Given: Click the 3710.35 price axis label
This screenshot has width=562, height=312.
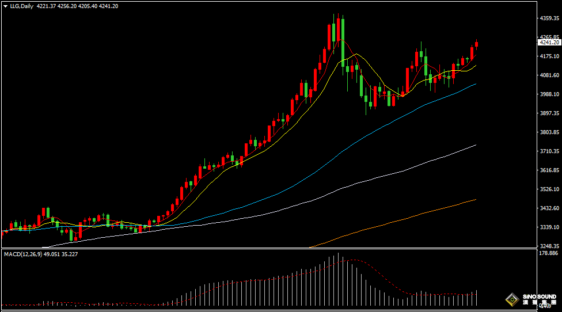Looking at the screenshot, I should click(x=549, y=151).
